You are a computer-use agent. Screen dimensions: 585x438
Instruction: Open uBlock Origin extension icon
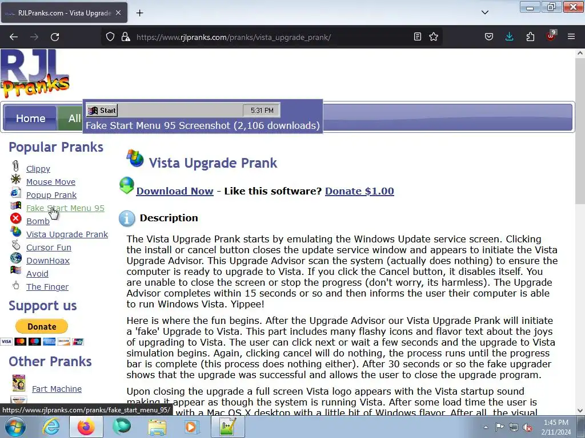click(x=551, y=36)
